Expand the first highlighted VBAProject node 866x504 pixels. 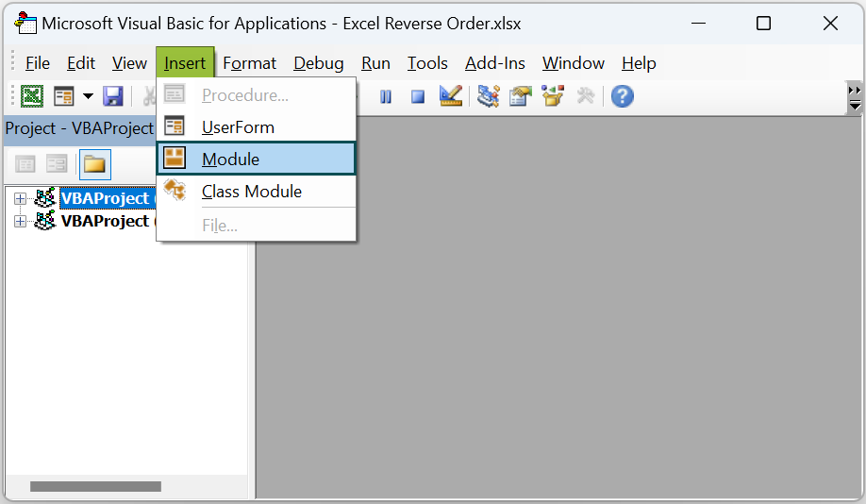20,198
